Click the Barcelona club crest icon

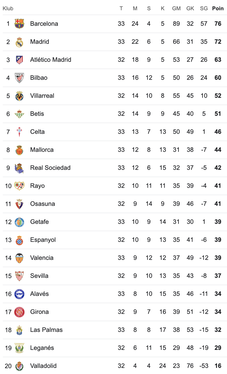click(x=19, y=24)
